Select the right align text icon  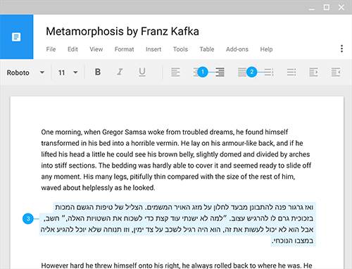(220, 72)
